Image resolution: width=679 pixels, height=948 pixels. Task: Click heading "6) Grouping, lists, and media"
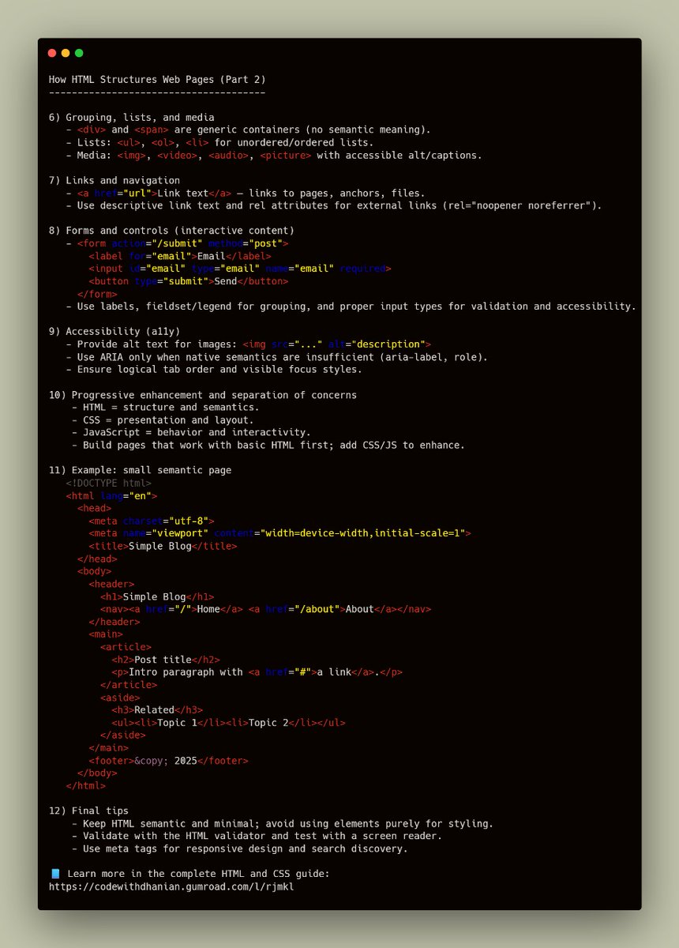click(x=131, y=117)
